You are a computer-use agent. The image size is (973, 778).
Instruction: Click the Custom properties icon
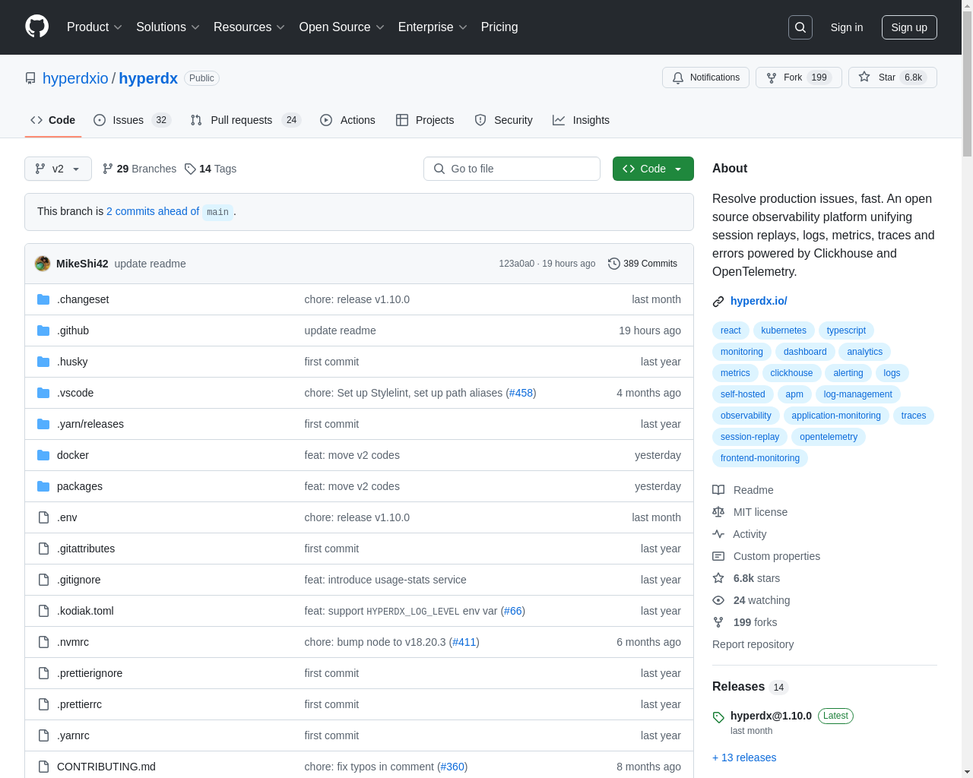tap(718, 556)
